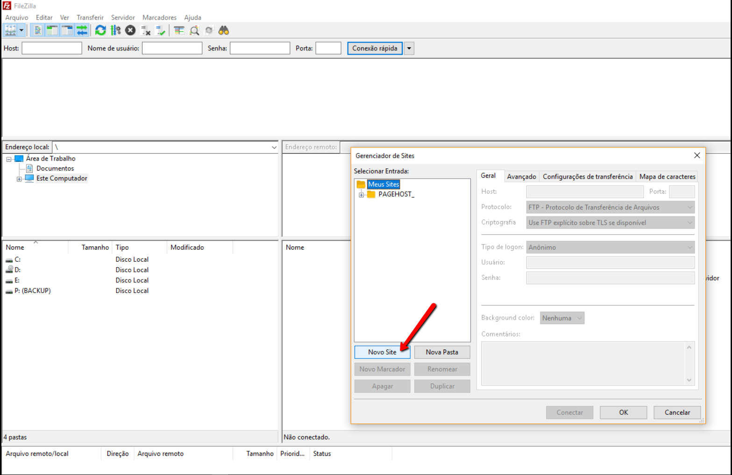Sort queue by Status column
This screenshot has width=732, height=475.
350,454
